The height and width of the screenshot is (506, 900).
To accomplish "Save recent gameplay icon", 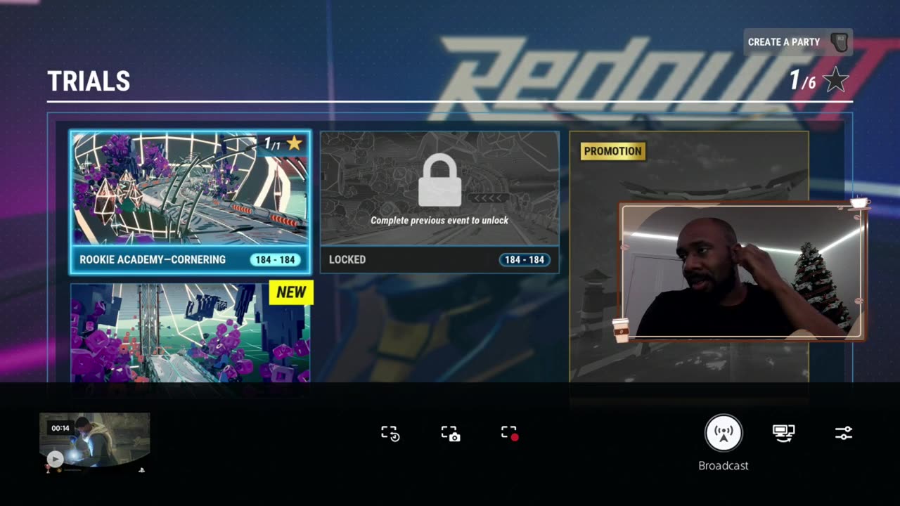I will tap(390, 433).
